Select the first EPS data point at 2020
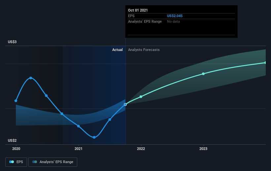Screen dimensions: 271x171 [x=16, y=101]
